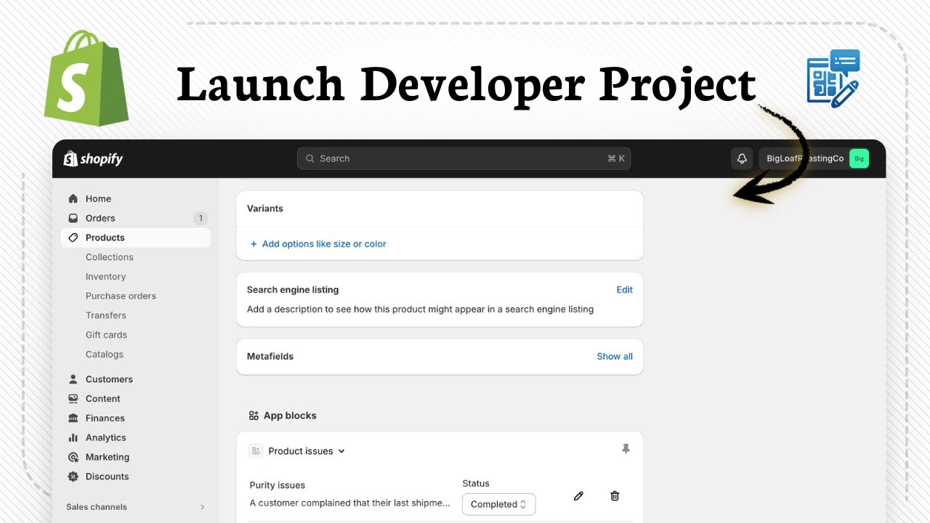Edit the Purity issues entry with pencil
This screenshot has width=930, height=523.
pos(578,496)
